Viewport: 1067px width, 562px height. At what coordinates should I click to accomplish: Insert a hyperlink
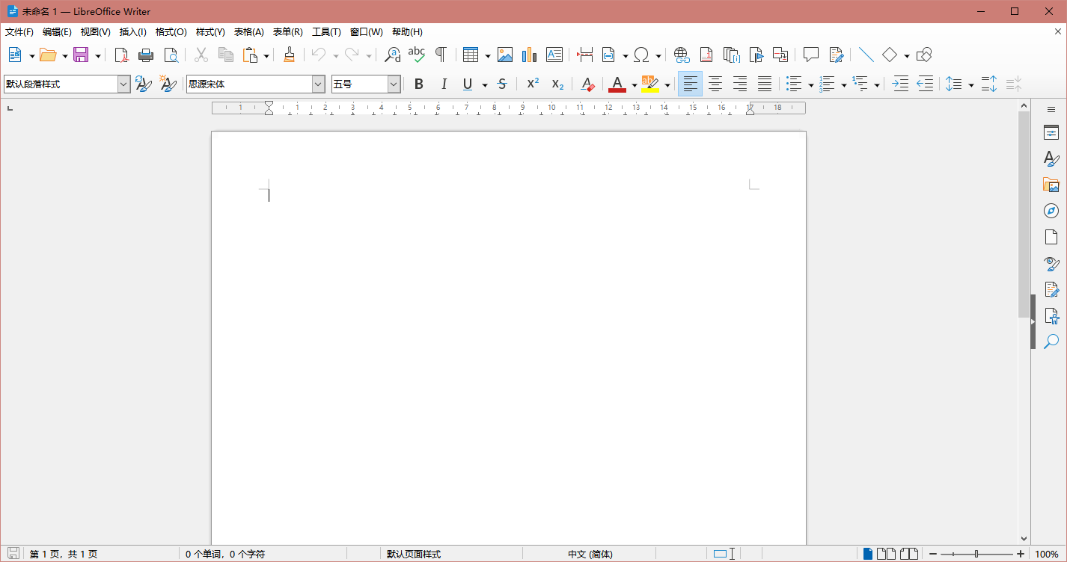click(681, 55)
